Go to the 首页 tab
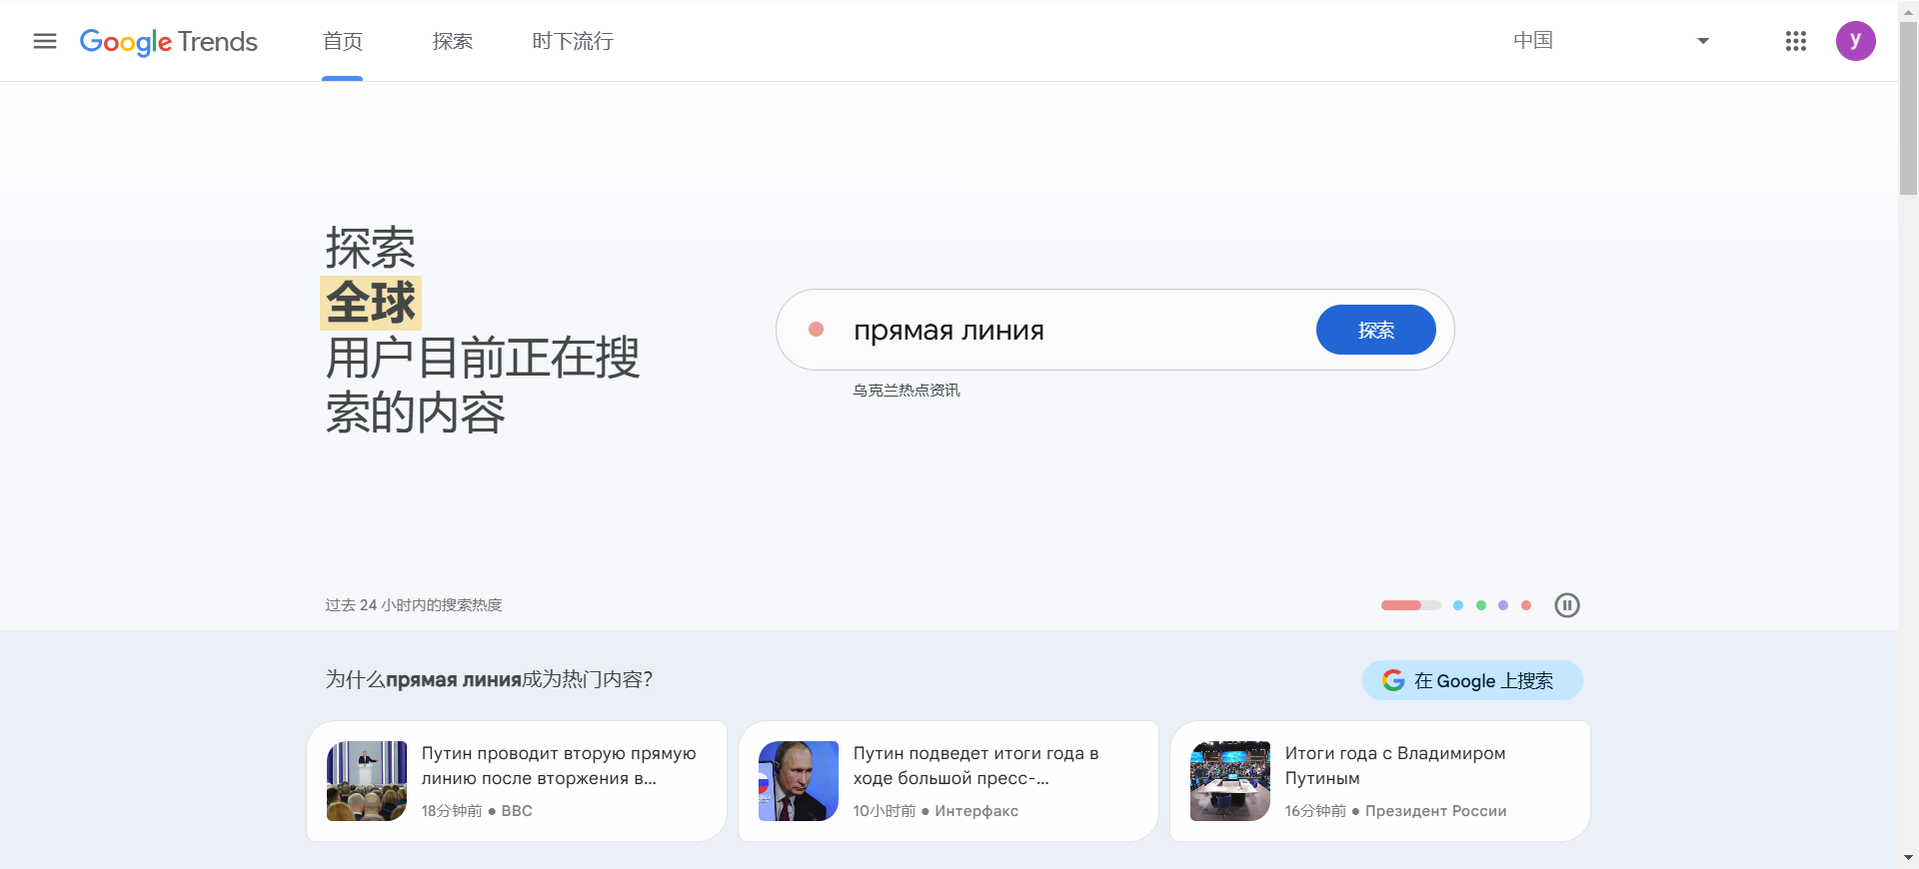The height and width of the screenshot is (869, 1919). coord(343,41)
